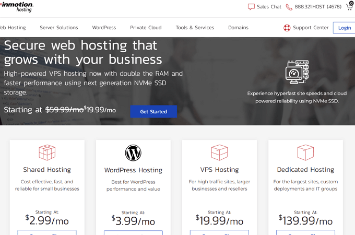Click the Support Center lifebuoy icon
The height and width of the screenshot is (235, 355).
click(x=287, y=28)
